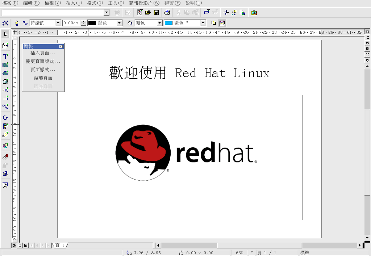Click 插入頁面... in the 簡報 panel
This screenshot has width=371, height=256.
[43, 53]
